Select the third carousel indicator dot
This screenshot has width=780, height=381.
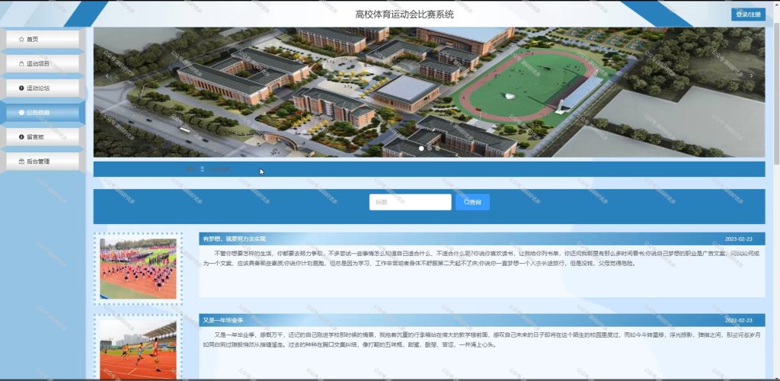coord(437,149)
